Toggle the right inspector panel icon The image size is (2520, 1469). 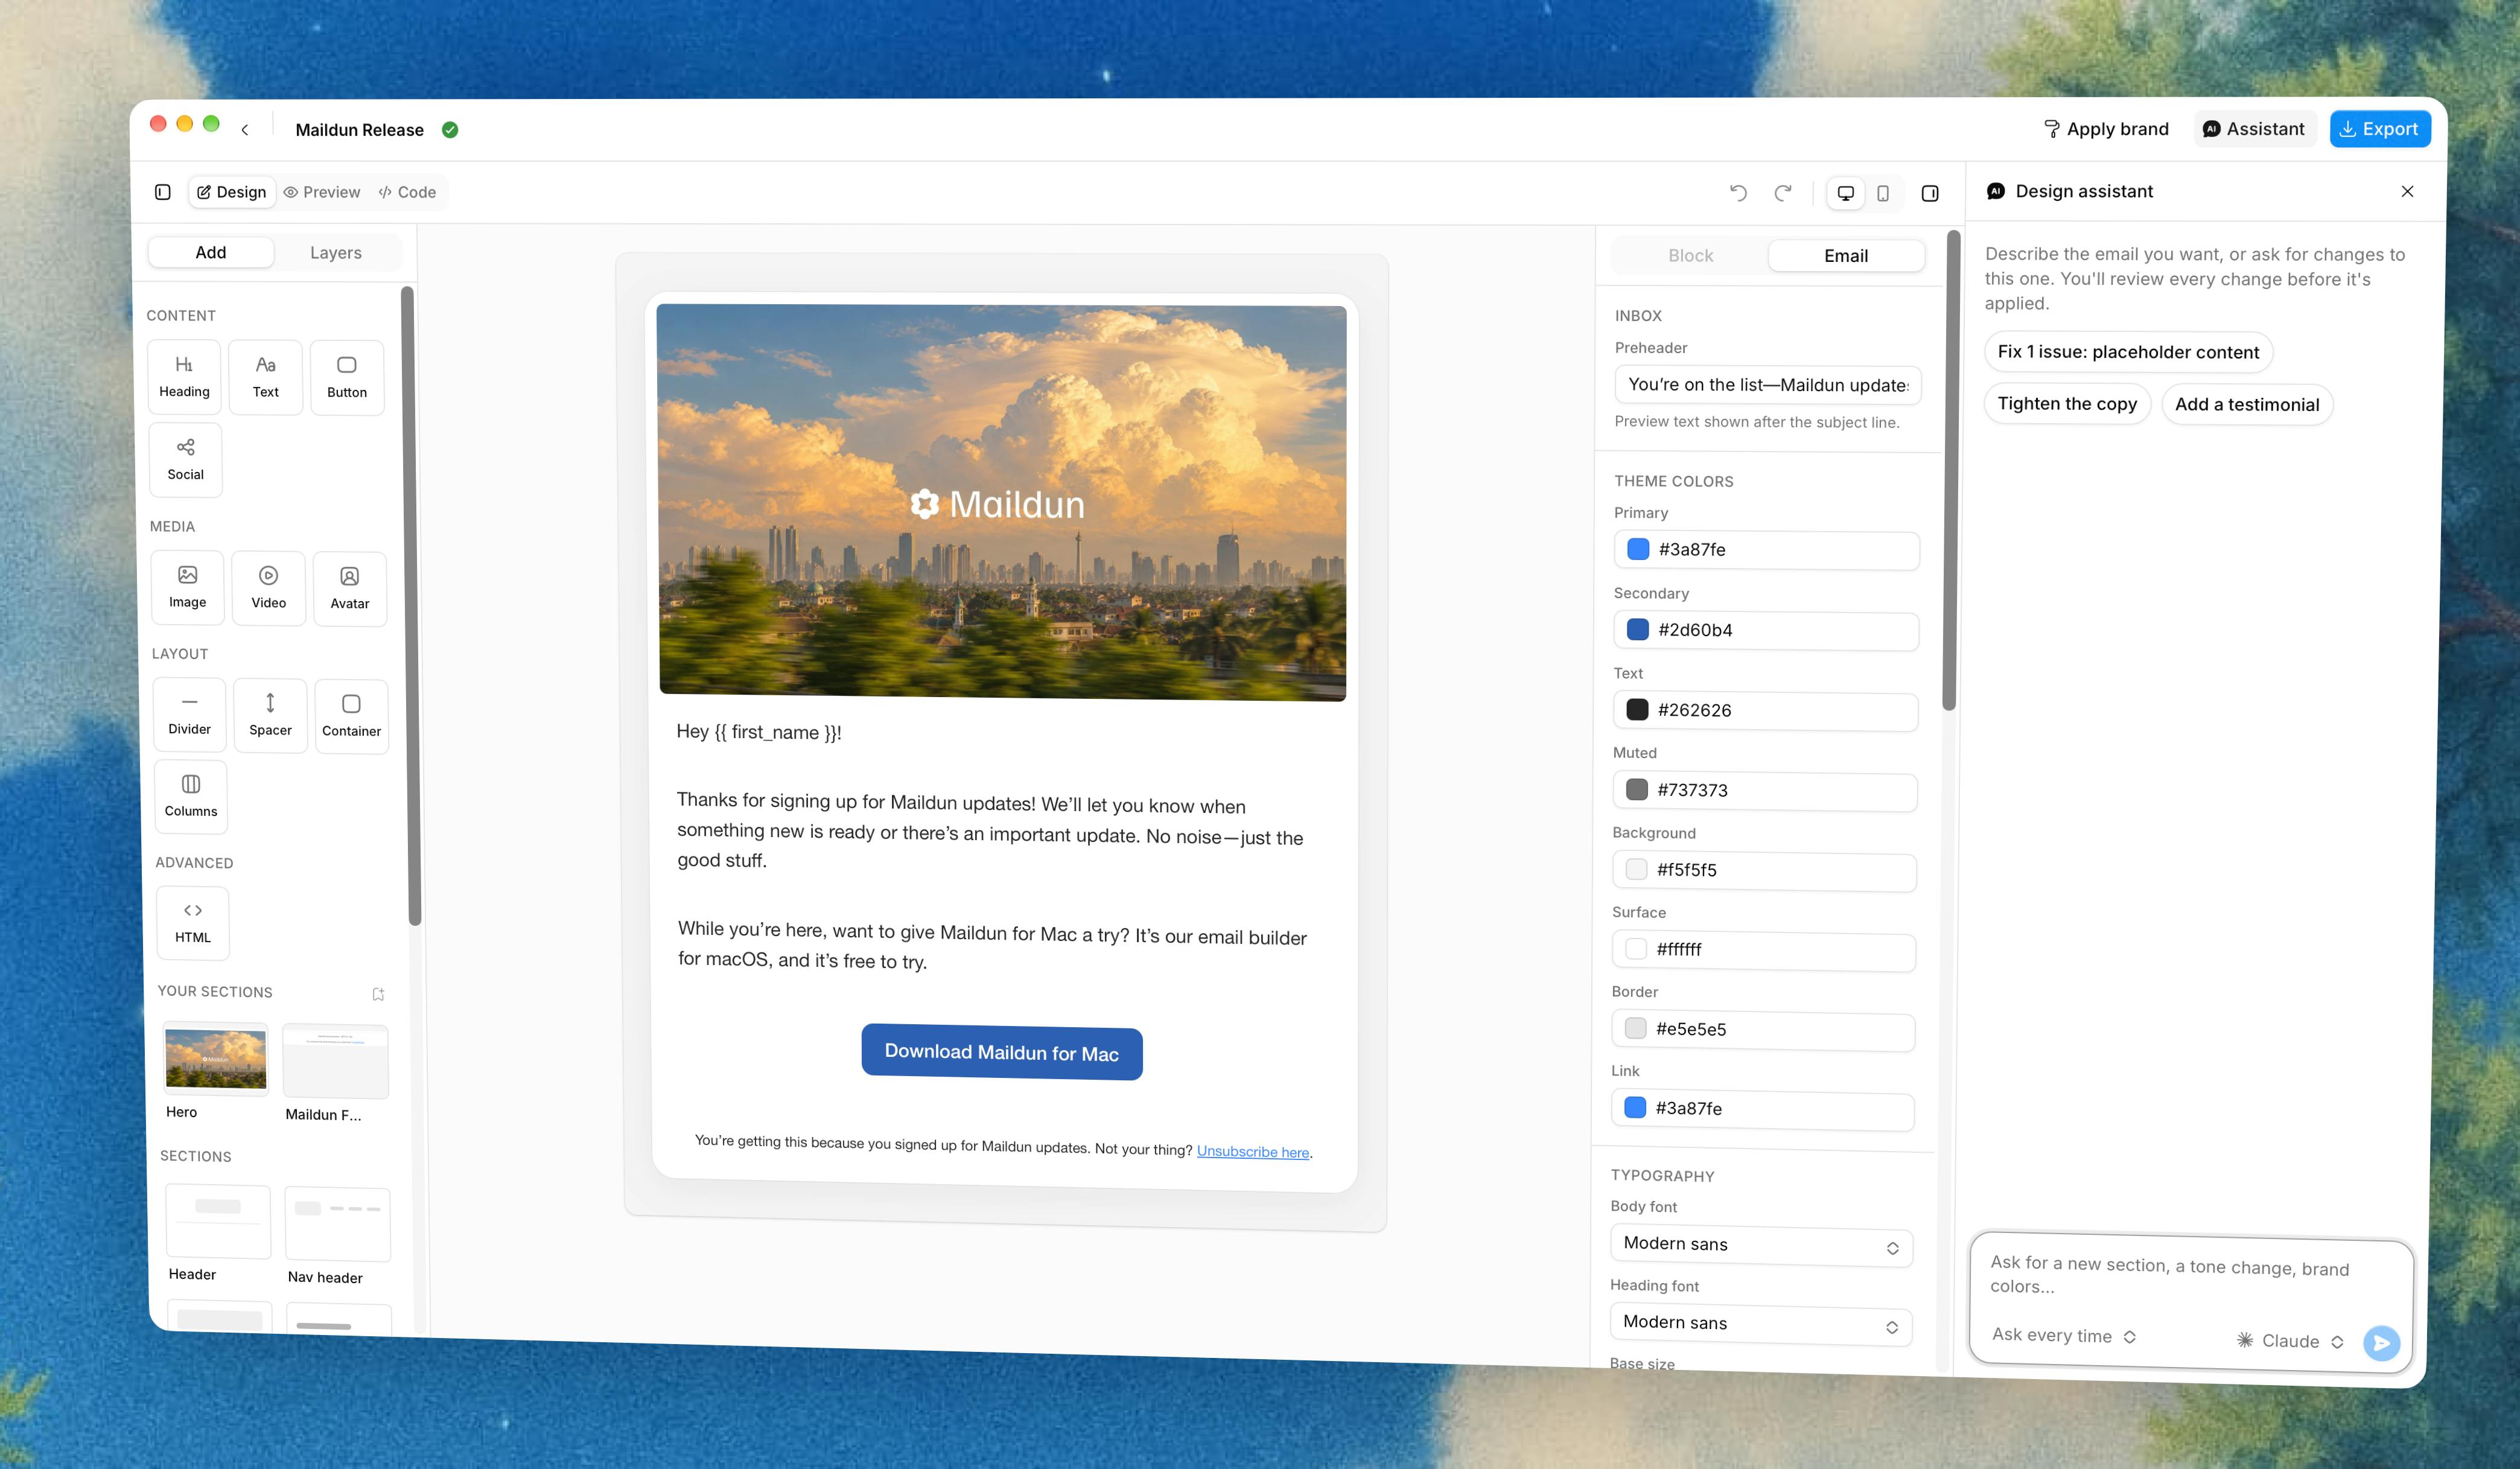pos(1930,194)
